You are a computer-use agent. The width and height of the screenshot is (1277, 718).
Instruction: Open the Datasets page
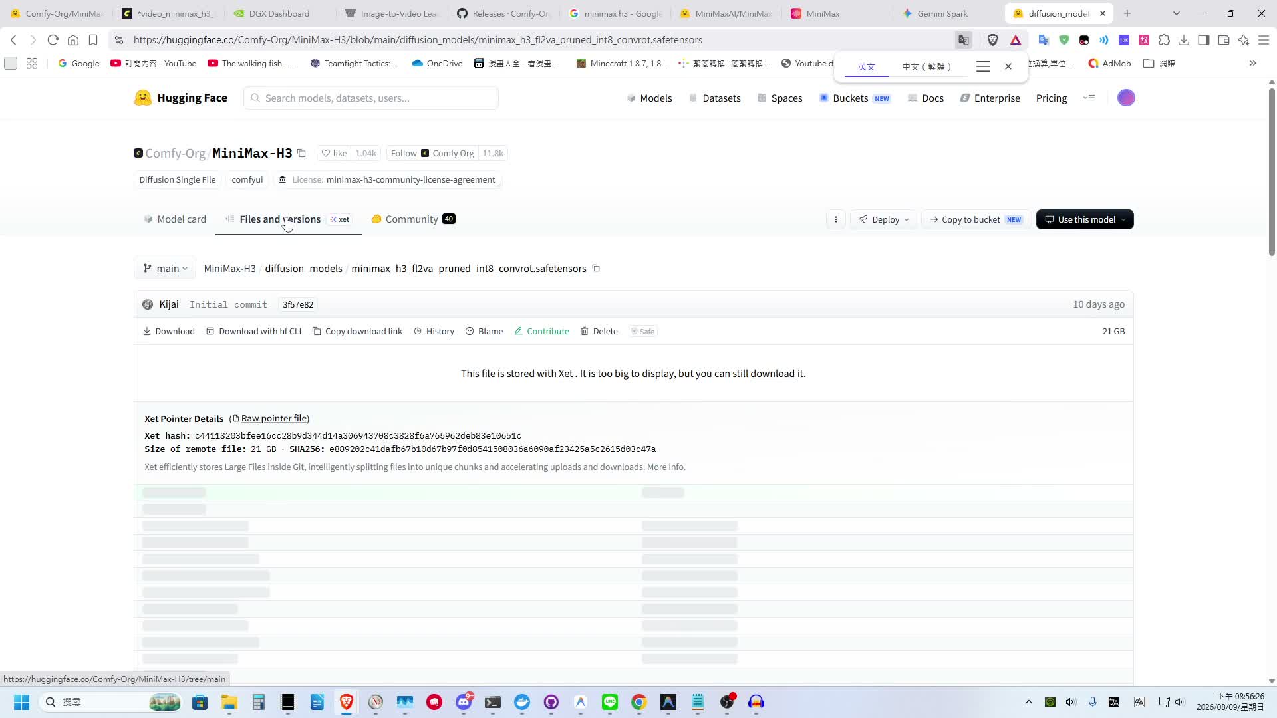pos(714,98)
